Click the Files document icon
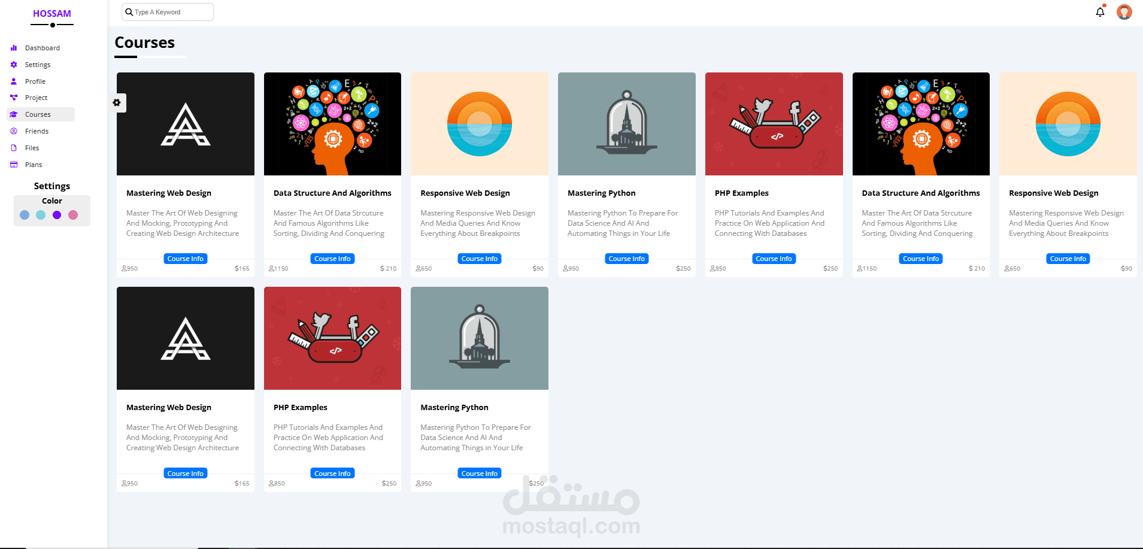The width and height of the screenshot is (1143, 549). point(14,148)
